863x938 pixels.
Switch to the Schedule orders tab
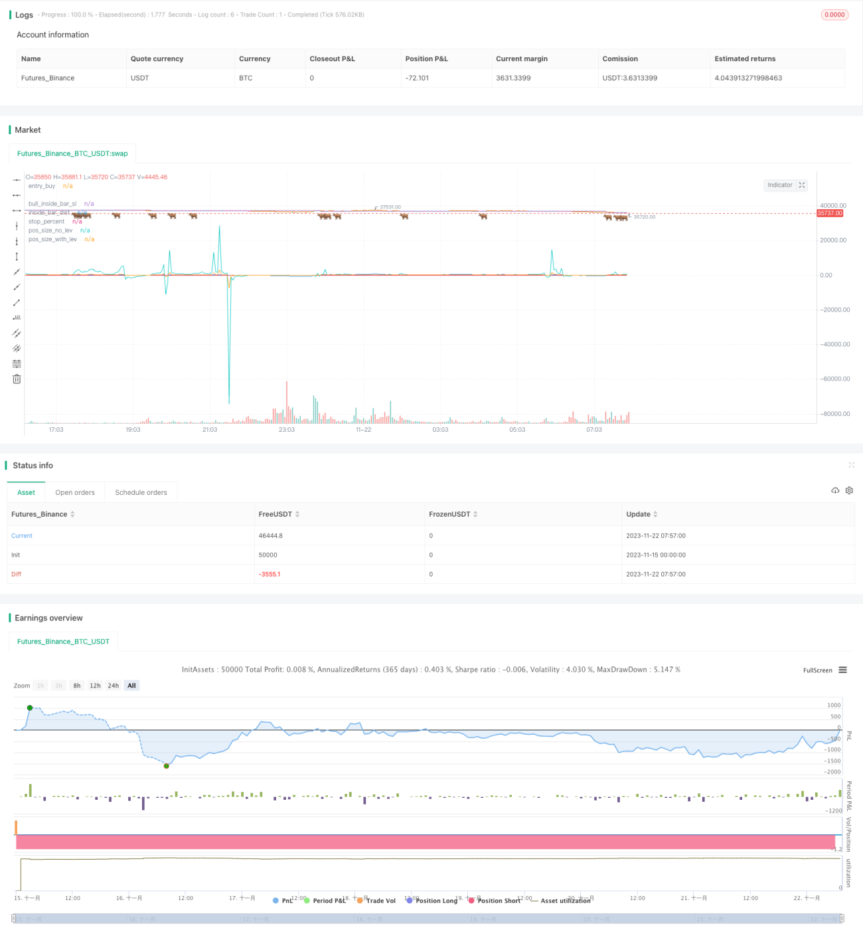(141, 492)
